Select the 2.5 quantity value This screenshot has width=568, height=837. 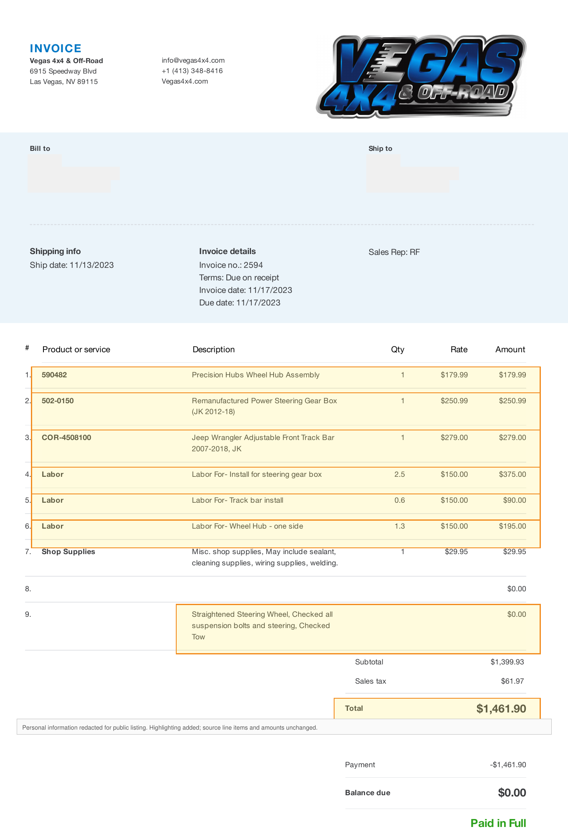[x=400, y=474]
